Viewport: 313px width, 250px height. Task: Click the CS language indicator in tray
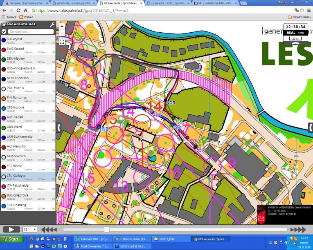pyautogui.click(x=270, y=242)
